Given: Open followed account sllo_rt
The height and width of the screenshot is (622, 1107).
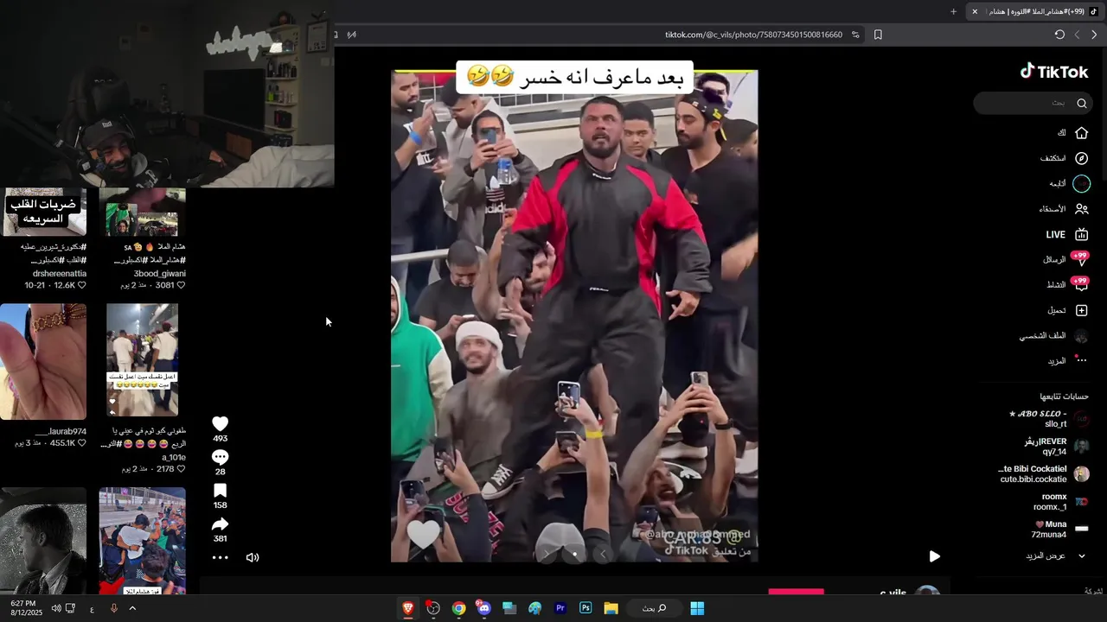Looking at the screenshot, I should (x=1048, y=419).
